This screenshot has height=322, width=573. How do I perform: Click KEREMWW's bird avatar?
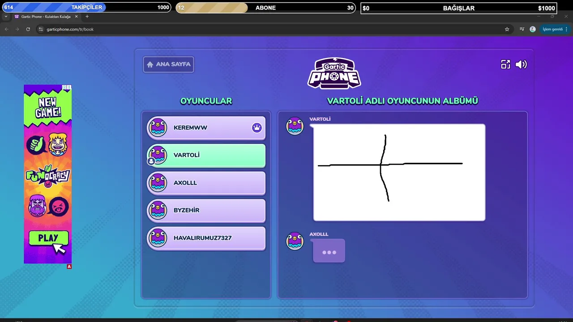[x=158, y=127]
